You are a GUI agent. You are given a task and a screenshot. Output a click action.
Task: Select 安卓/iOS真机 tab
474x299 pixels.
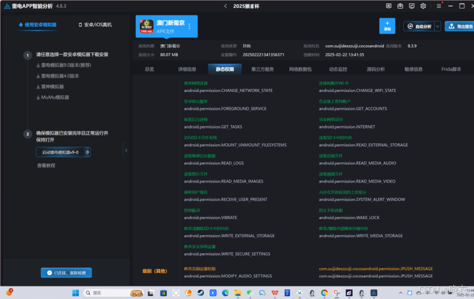click(x=95, y=25)
